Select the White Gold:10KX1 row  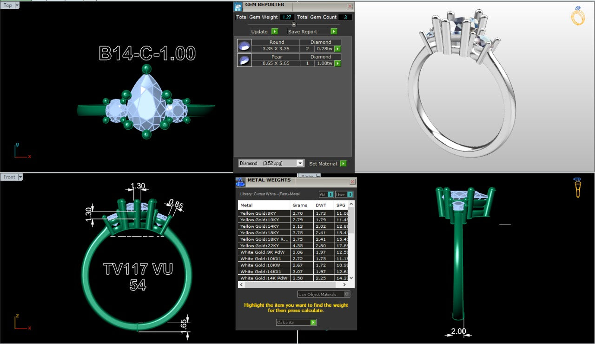coord(293,258)
